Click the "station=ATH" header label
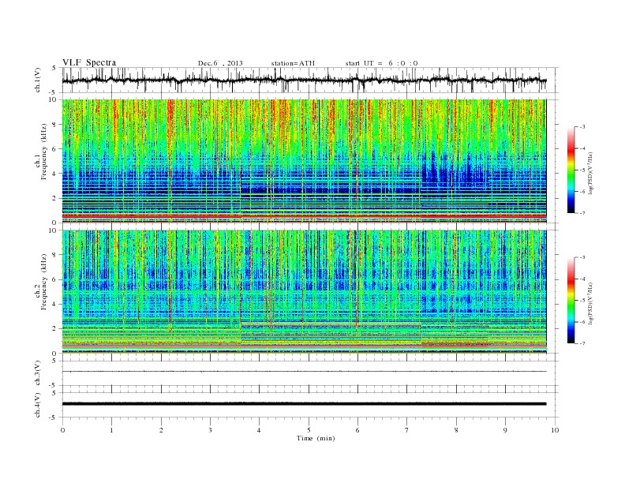Screen dimensions: 625x483 tap(293, 63)
